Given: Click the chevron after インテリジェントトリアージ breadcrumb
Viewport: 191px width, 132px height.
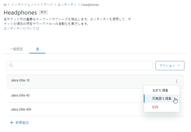Looking at the screenshot, I should tap(55, 5).
